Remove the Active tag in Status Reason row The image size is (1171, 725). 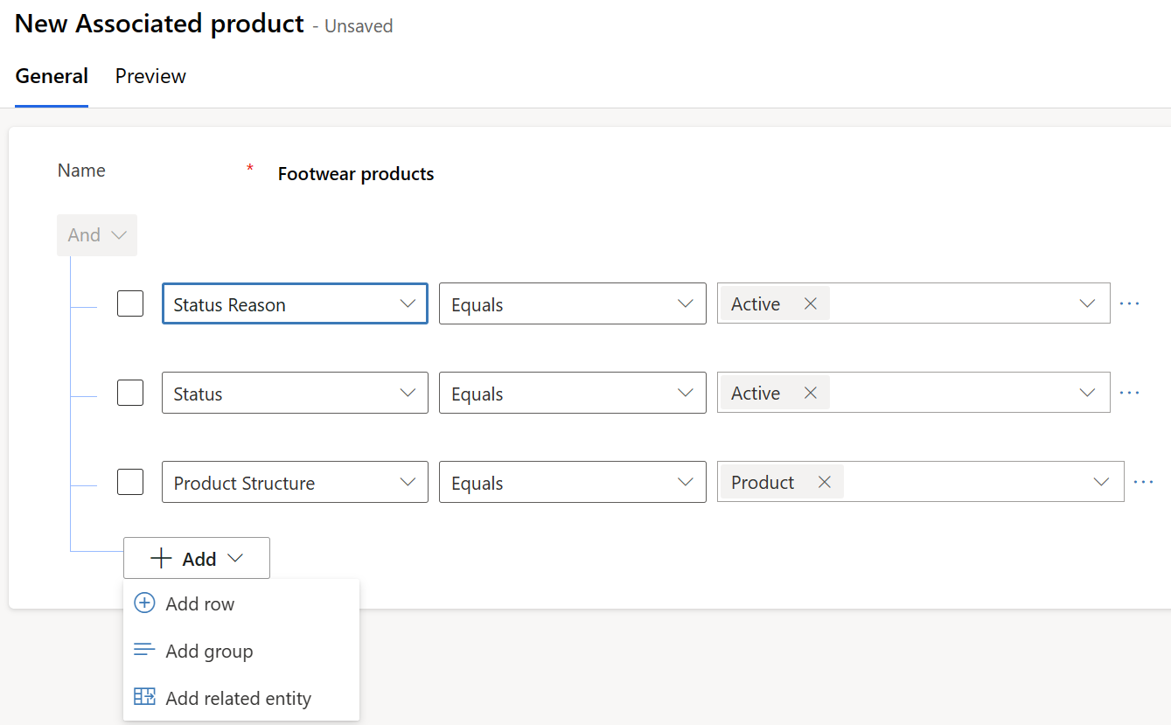(x=811, y=303)
